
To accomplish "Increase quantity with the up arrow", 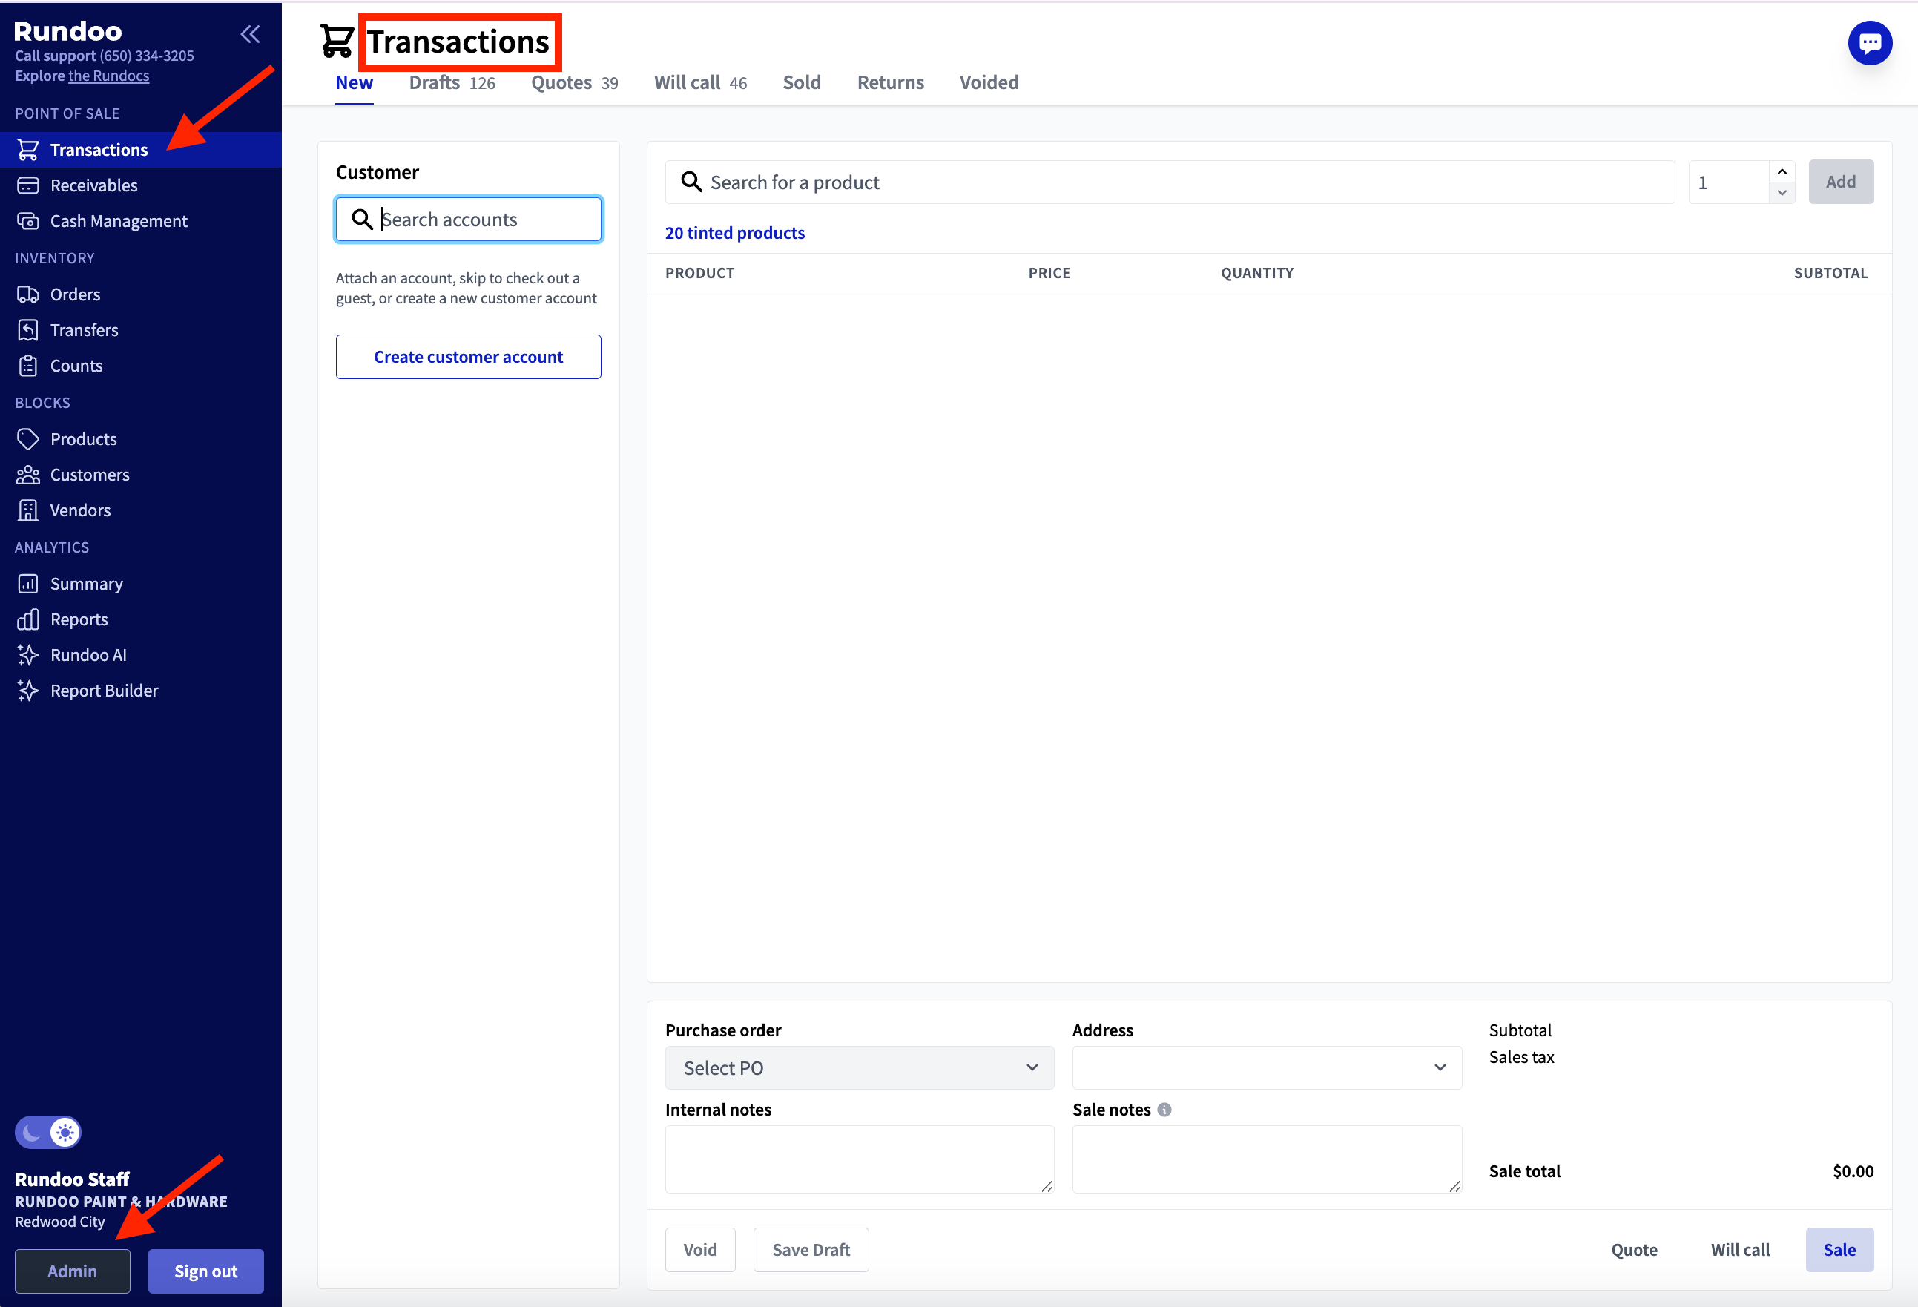I will click(x=1782, y=171).
